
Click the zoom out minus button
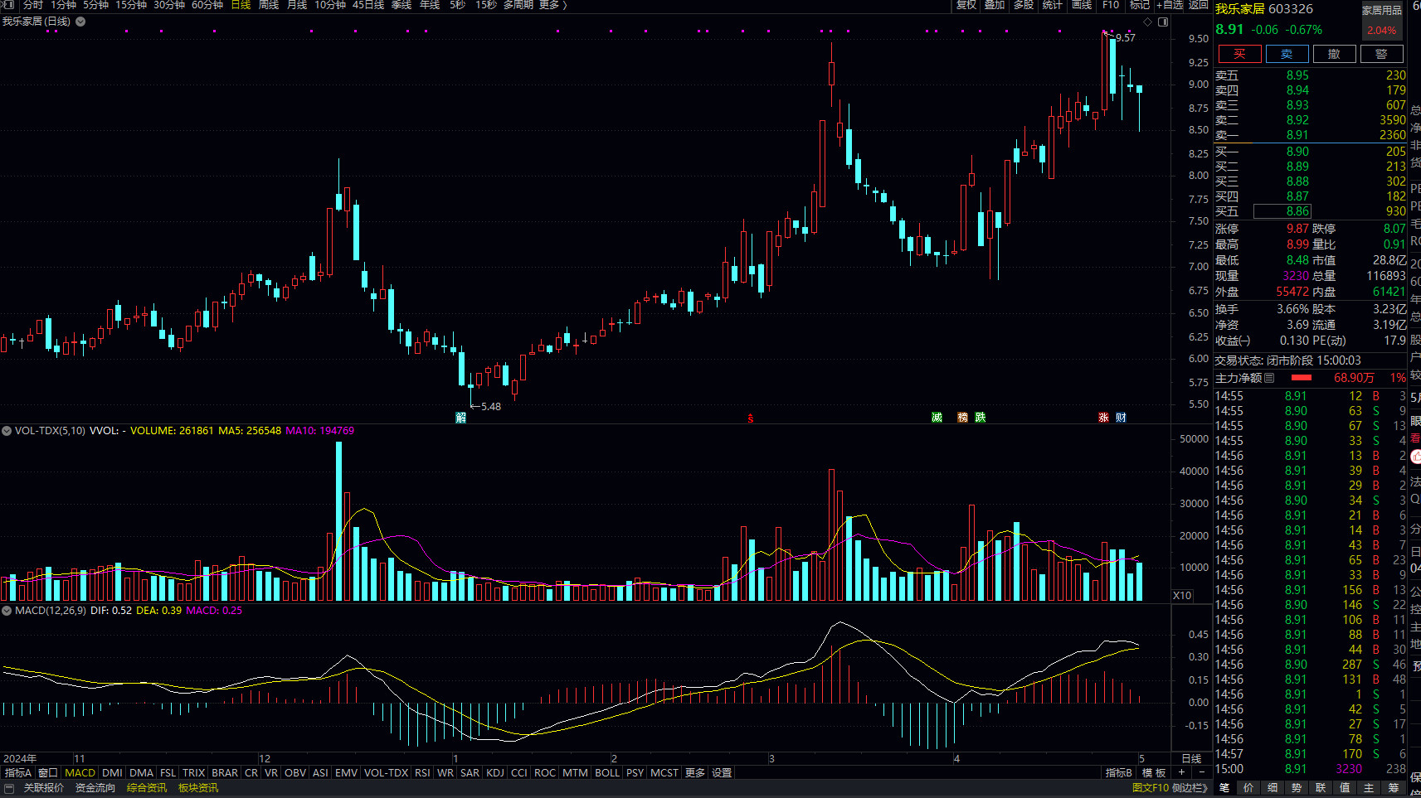(x=1201, y=772)
